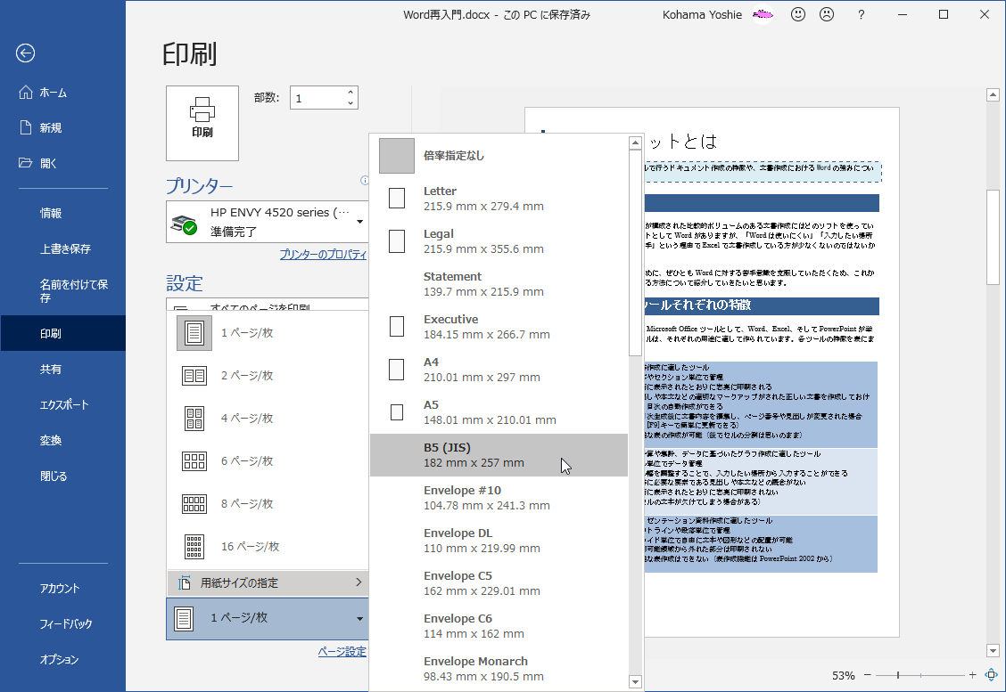Click preview scrollbar up arrow

coord(993,94)
